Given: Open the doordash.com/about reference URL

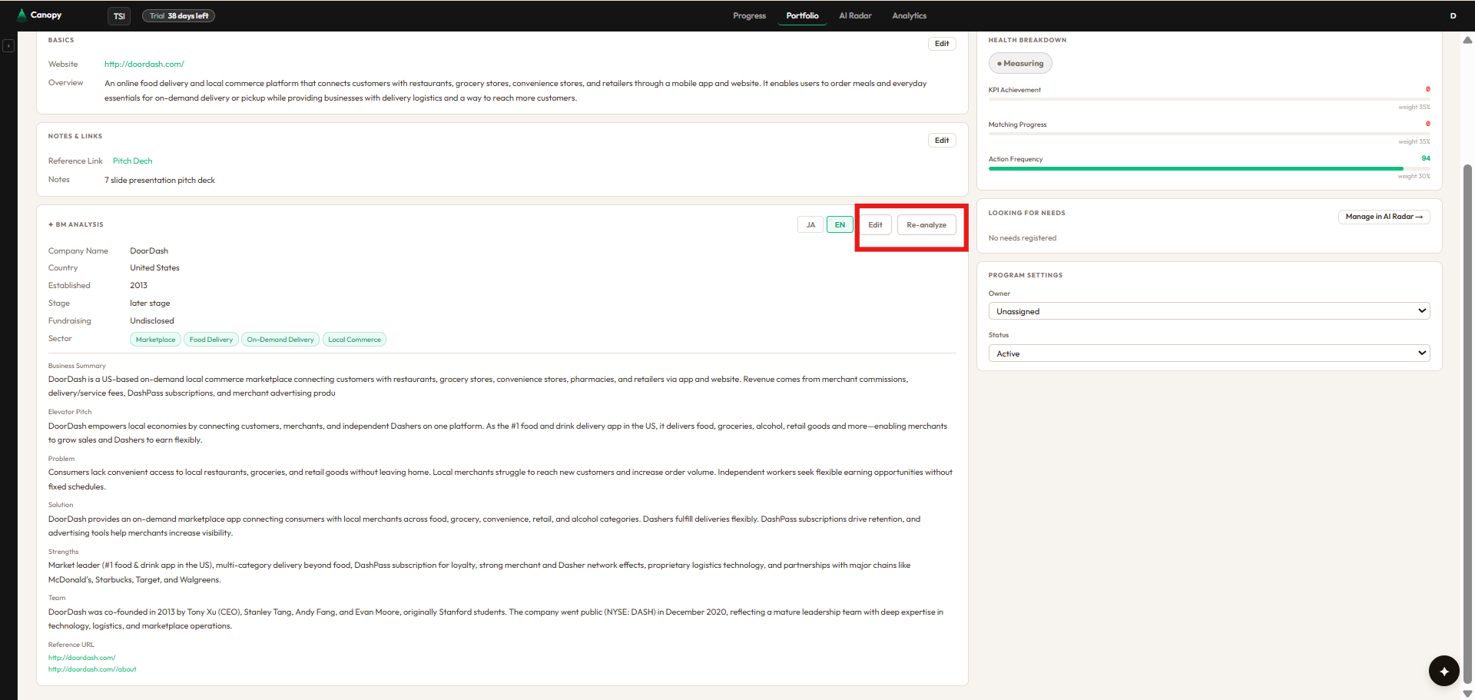Looking at the screenshot, I should coord(92,669).
